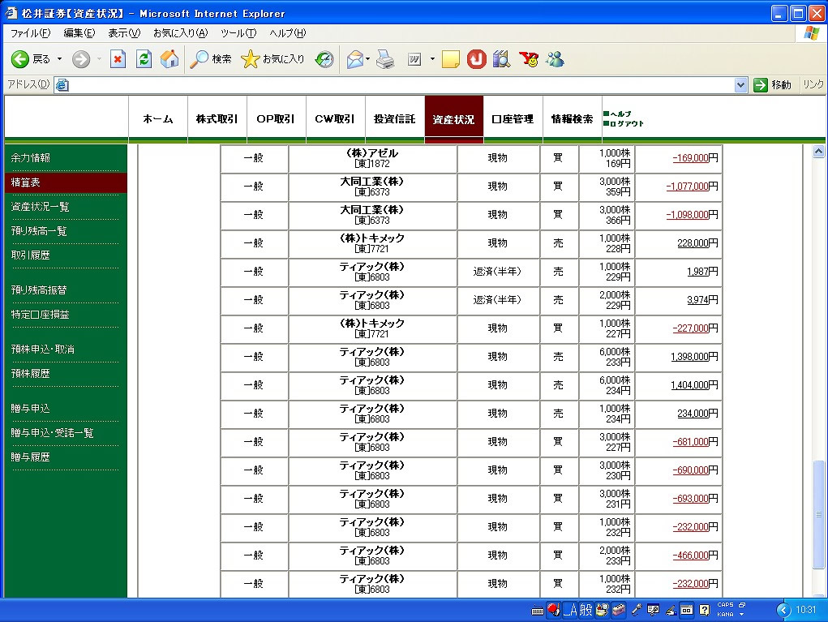Viewport: 828px width, 622px height.
Task: Click the Research book icon
Action: pos(502,59)
